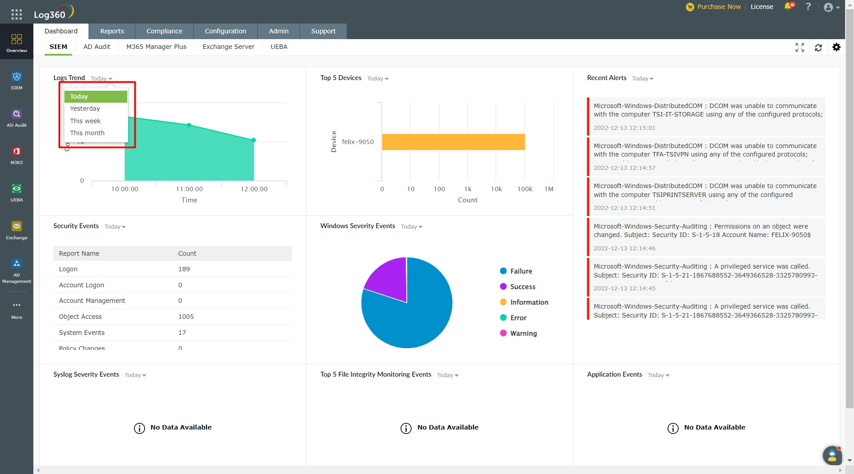
Task: Open the Account Management report row
Action: tap(173, 301)
